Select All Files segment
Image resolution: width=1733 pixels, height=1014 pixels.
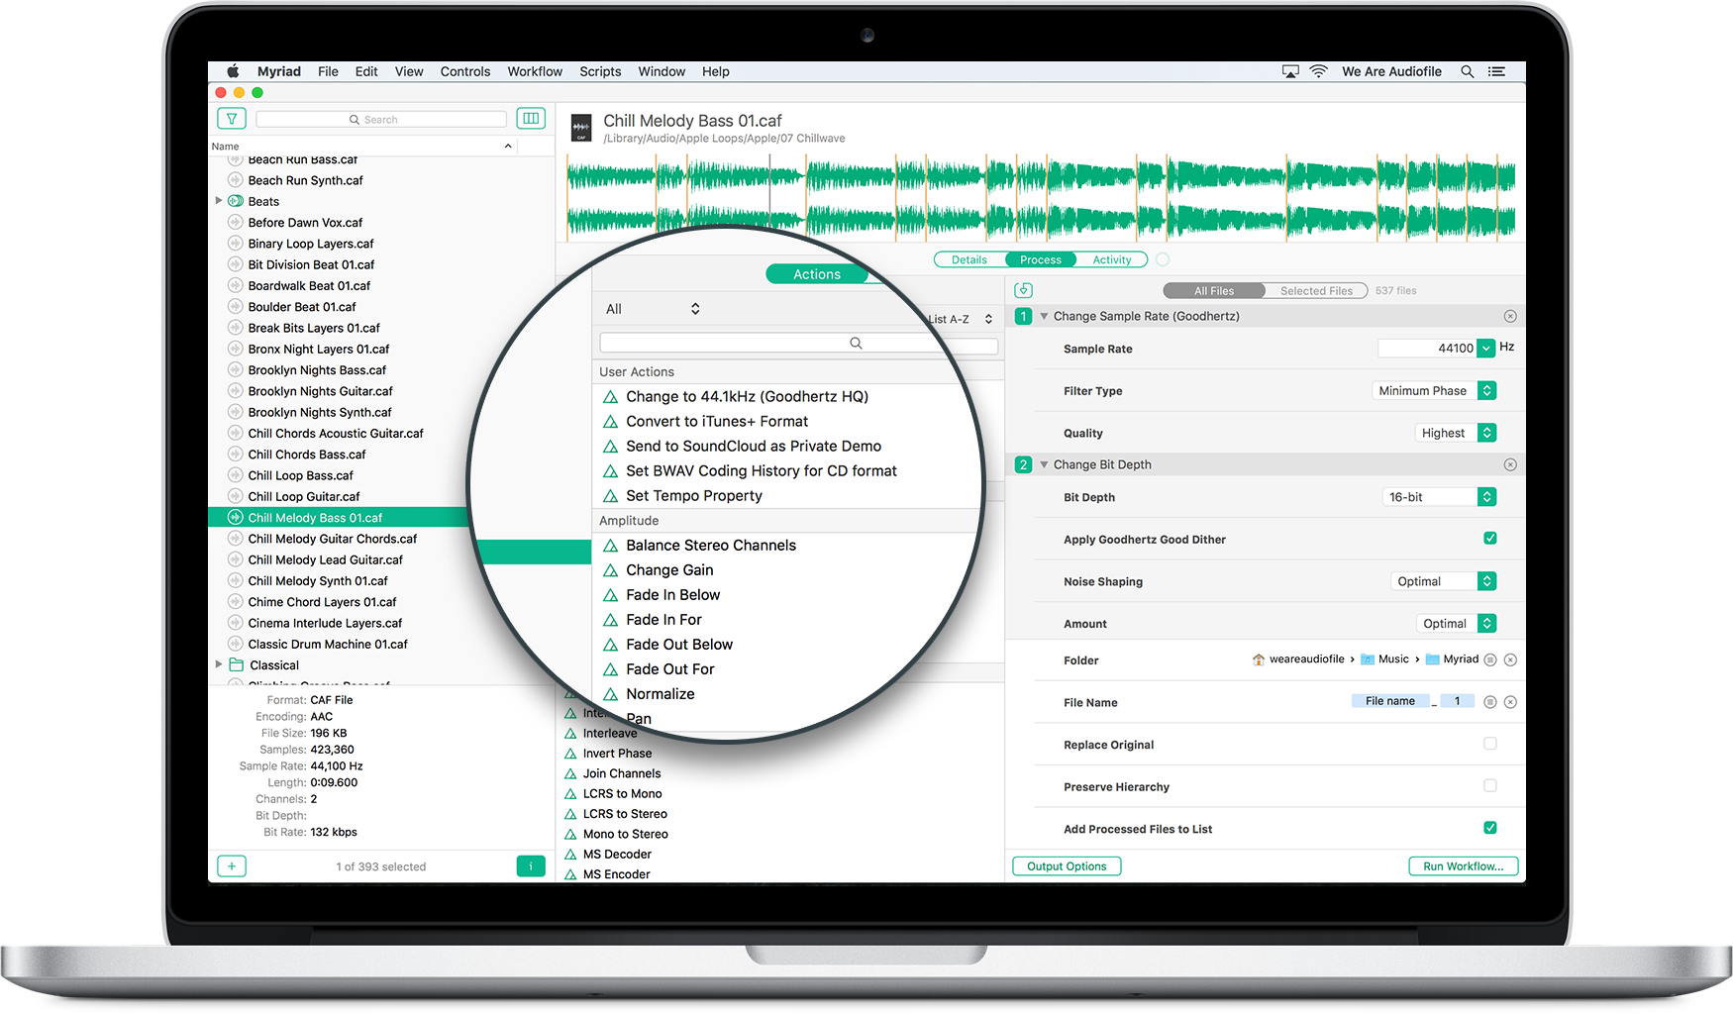pyautogui.click(x=1214, y=290)
